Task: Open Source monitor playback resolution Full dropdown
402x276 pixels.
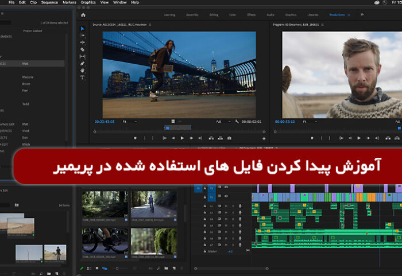Action: point(223,122)
